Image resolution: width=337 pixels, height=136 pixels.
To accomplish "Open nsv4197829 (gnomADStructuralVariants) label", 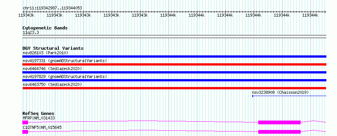I will click(x=65, y=76).
